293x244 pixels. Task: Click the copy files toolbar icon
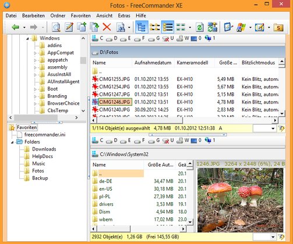82,27
